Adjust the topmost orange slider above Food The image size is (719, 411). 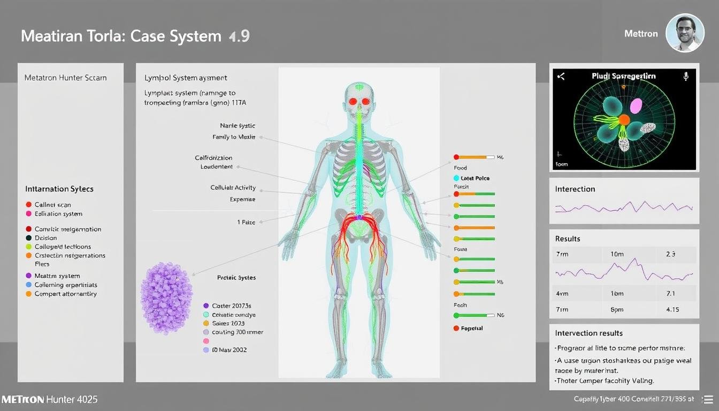coord(474,157)
